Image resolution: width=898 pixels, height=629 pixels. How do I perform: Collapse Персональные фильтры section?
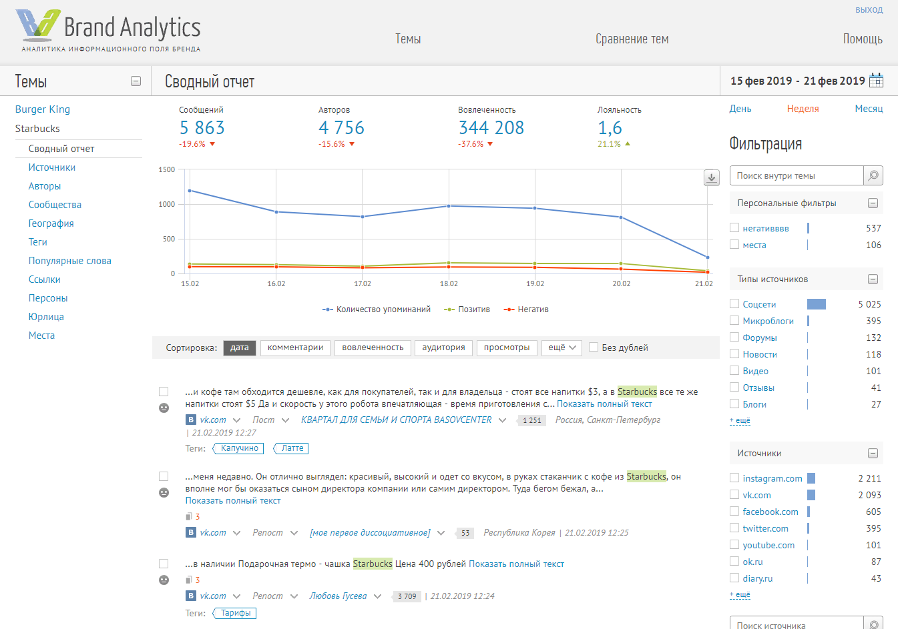coord(873,203)
